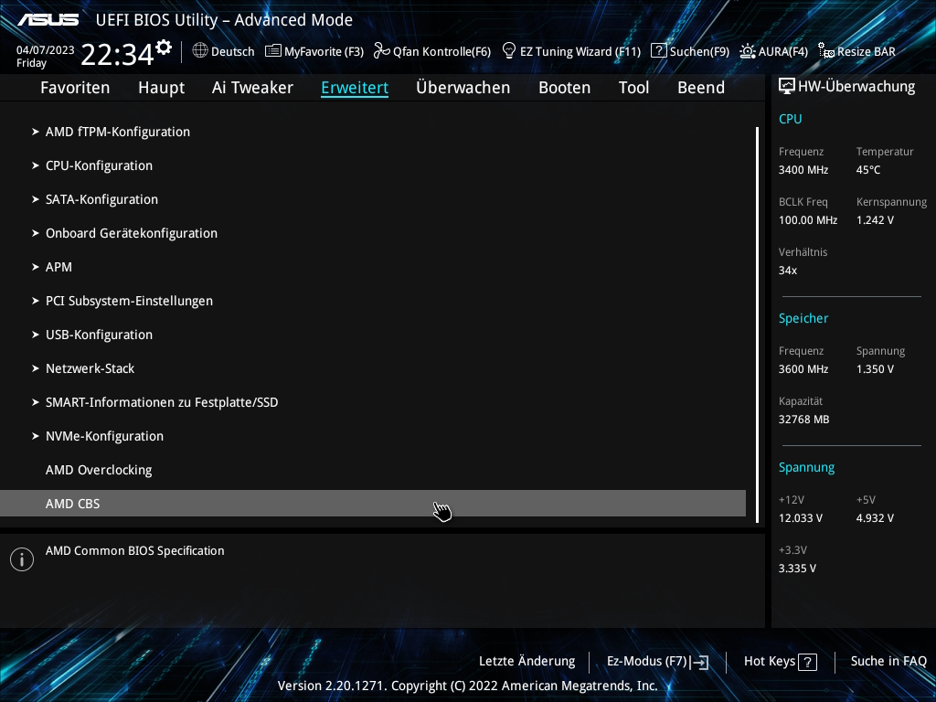936x702 pixels.
Task: Click the BCLK Freq 100.00 MHz value
Action: [808, 220]
